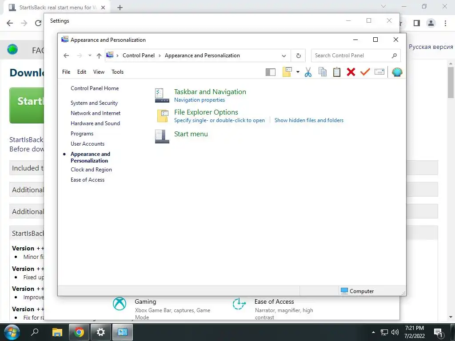
Task: Click the Control Panel address bar icon
Action: pyautogui.click(x=110, y=55)
